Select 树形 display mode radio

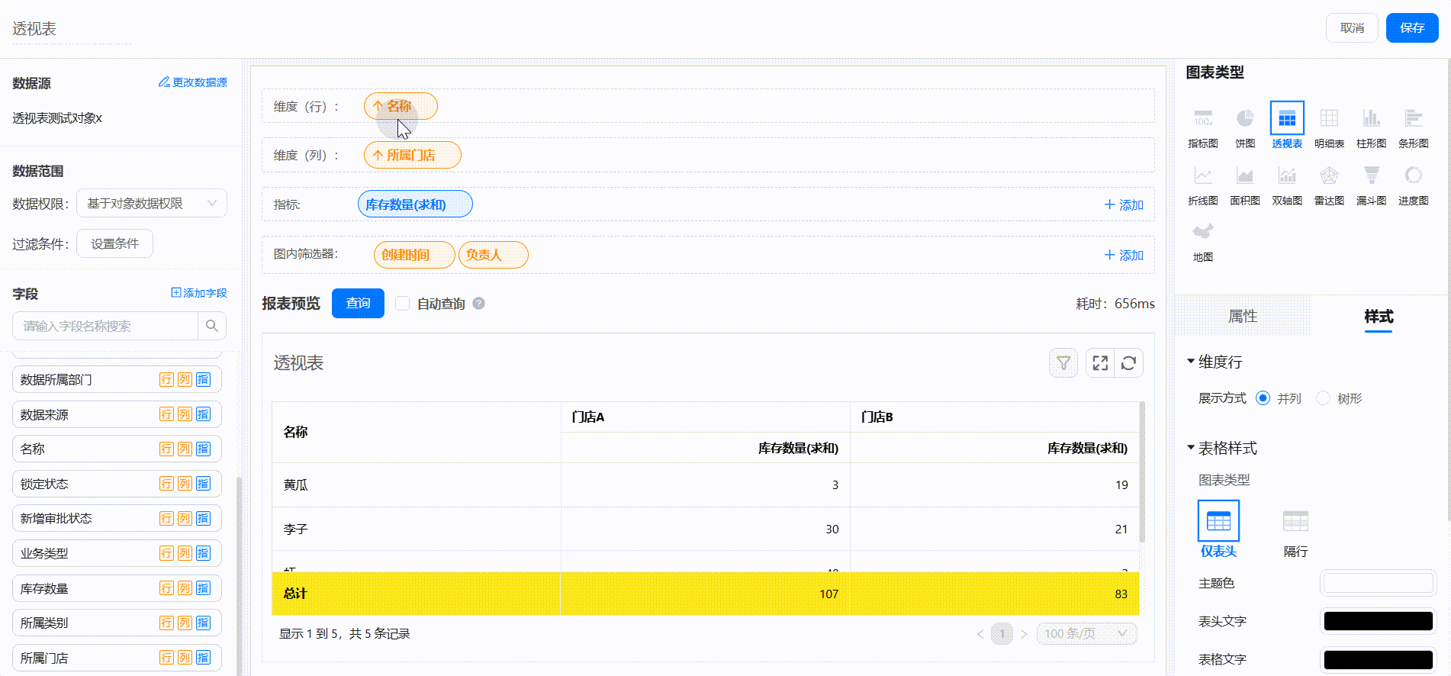pyautogui.click(x=1323, y=398)
